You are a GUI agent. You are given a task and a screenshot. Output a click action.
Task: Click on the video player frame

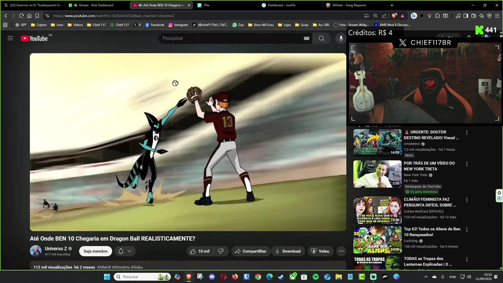pyautogui.click(x=188, y=142)
